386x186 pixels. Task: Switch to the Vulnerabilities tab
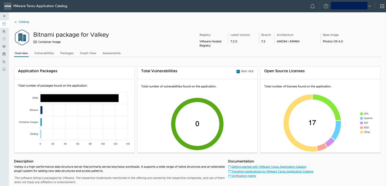[x=44, y=53]
